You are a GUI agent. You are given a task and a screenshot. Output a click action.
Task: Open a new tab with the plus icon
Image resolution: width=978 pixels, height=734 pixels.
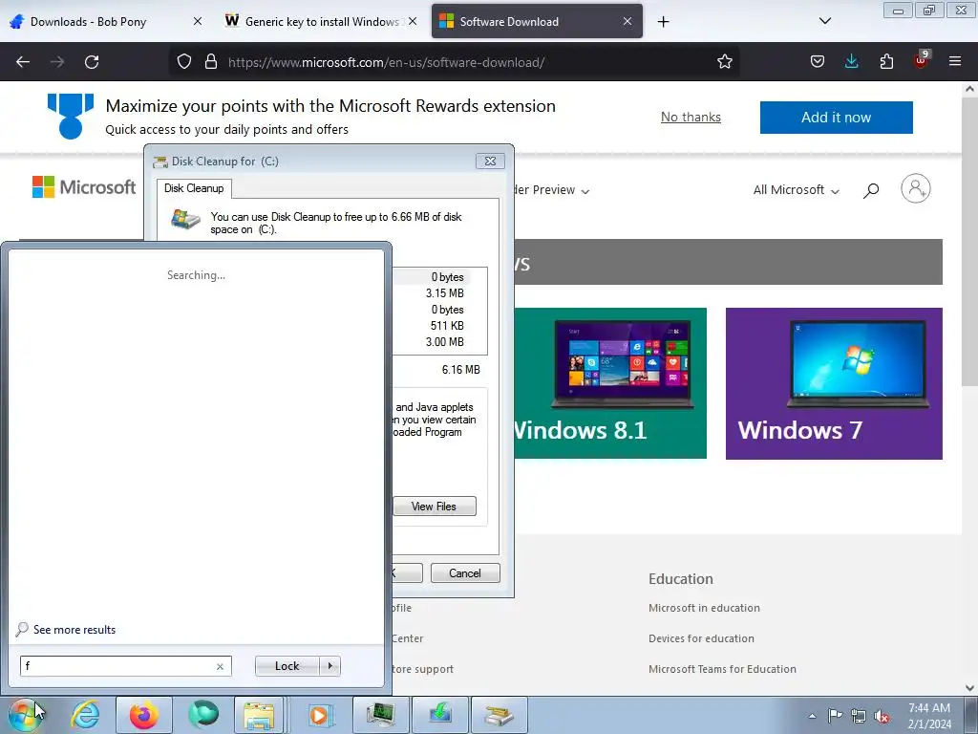tap(663, 22)
